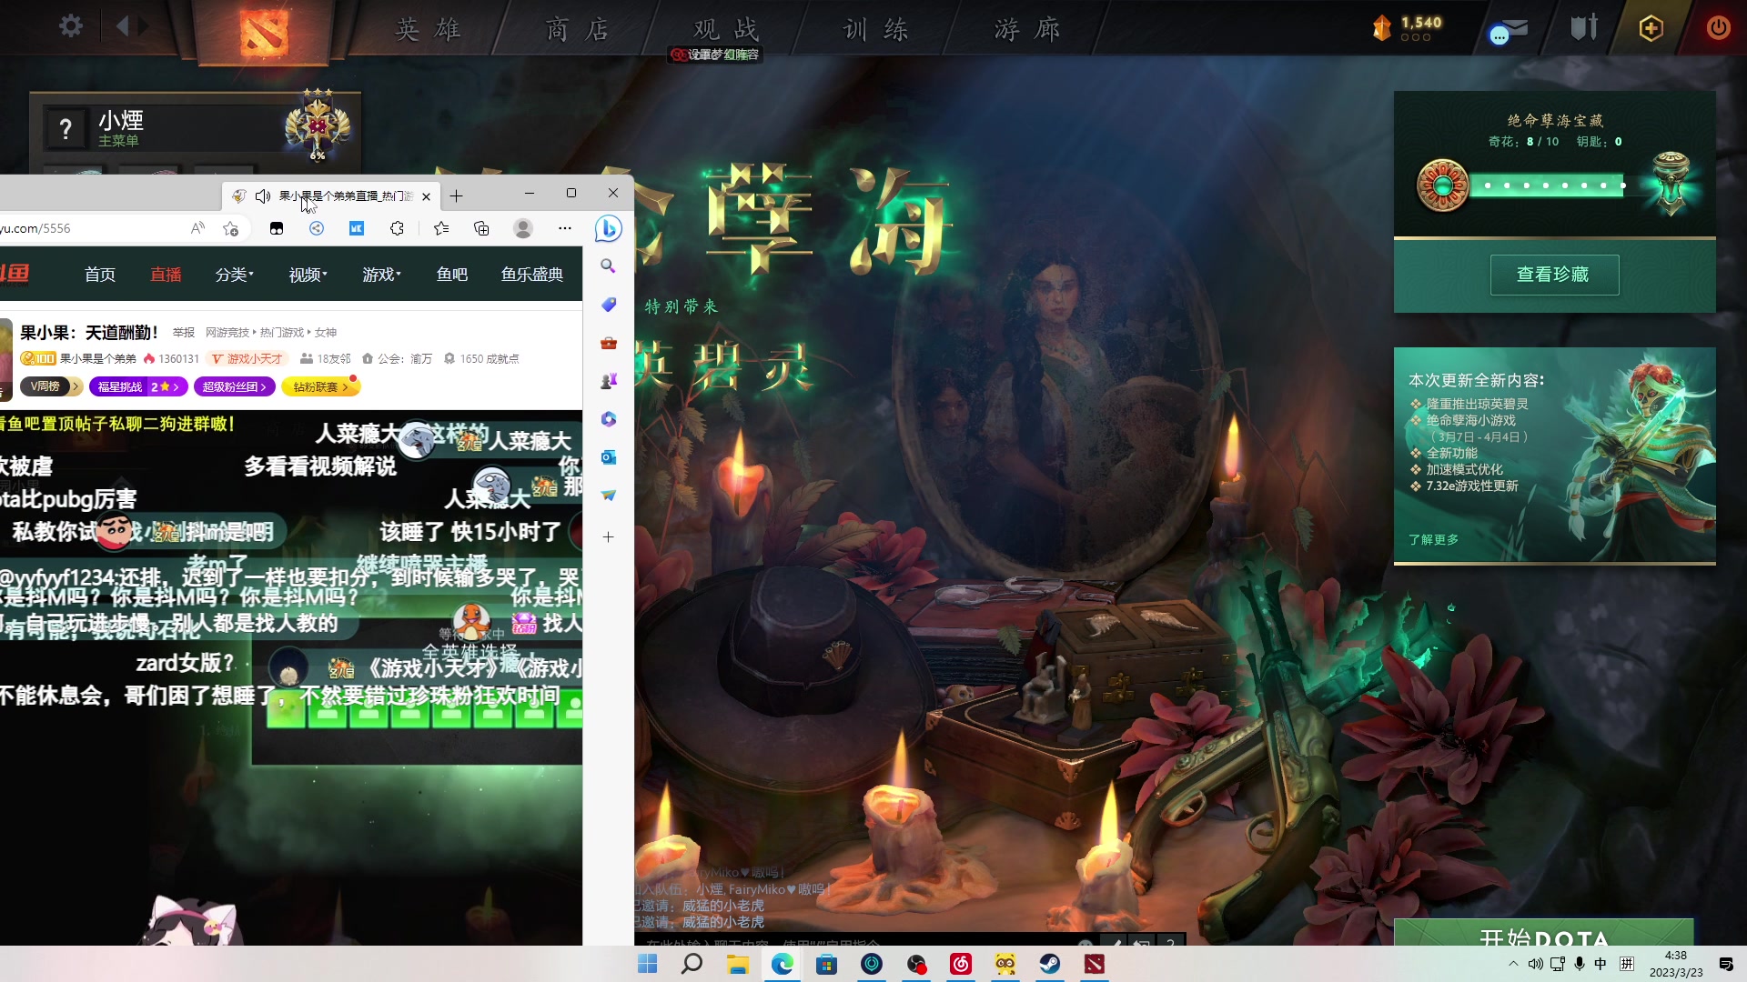
Task: Add page to favorites star icon
Action: [230, 228]
